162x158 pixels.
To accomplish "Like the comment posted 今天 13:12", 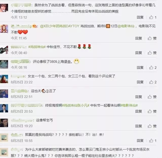I will 153,17.
